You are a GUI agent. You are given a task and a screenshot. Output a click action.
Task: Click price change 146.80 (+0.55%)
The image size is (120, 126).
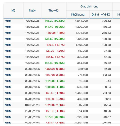(x=55, y=63)
